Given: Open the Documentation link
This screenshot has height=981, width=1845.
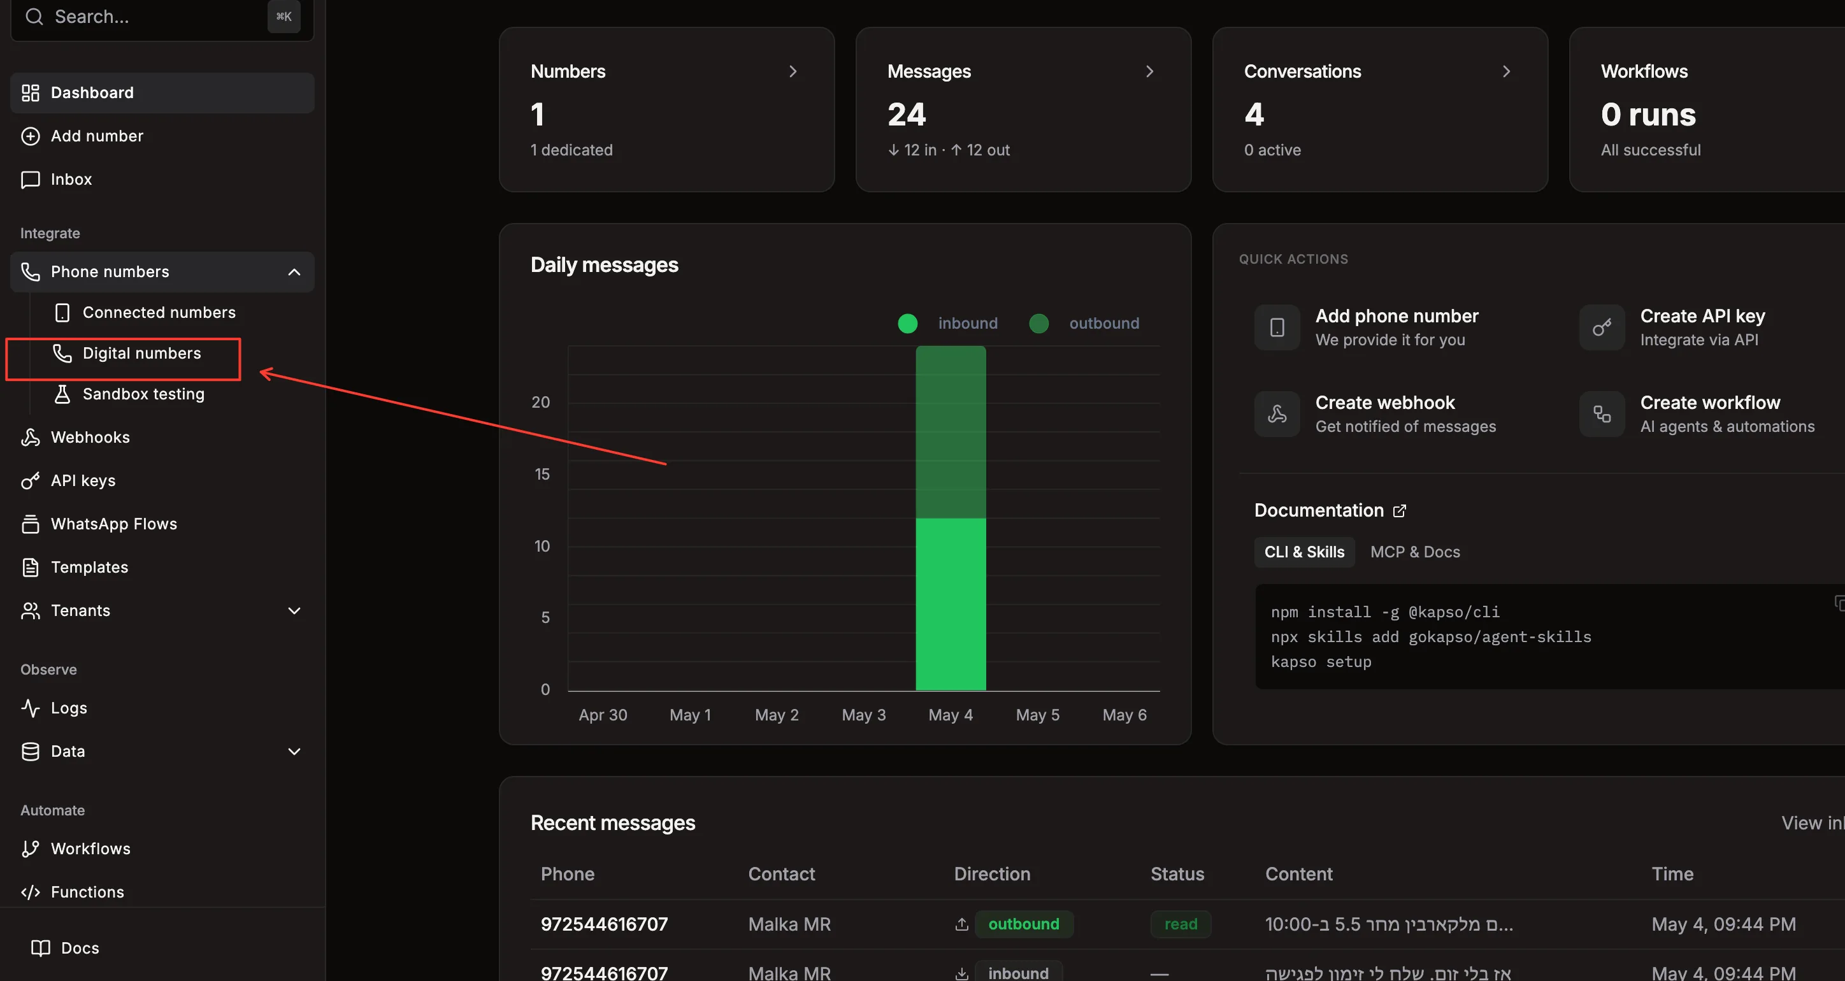Looking at the screenshot, I should pyautogui.click(x=1330, y=510).
